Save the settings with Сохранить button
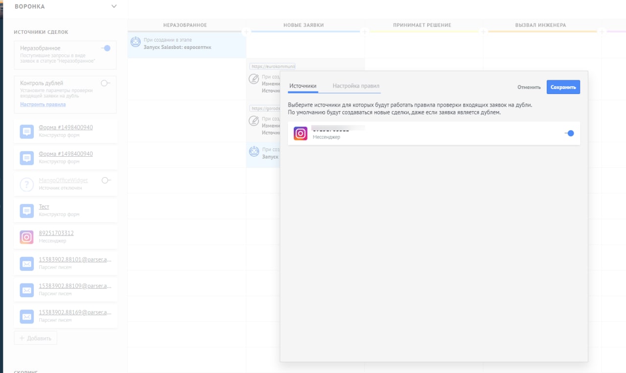This screenshot has height=373, width=626. pyautogui.click(x=563, y=87)
